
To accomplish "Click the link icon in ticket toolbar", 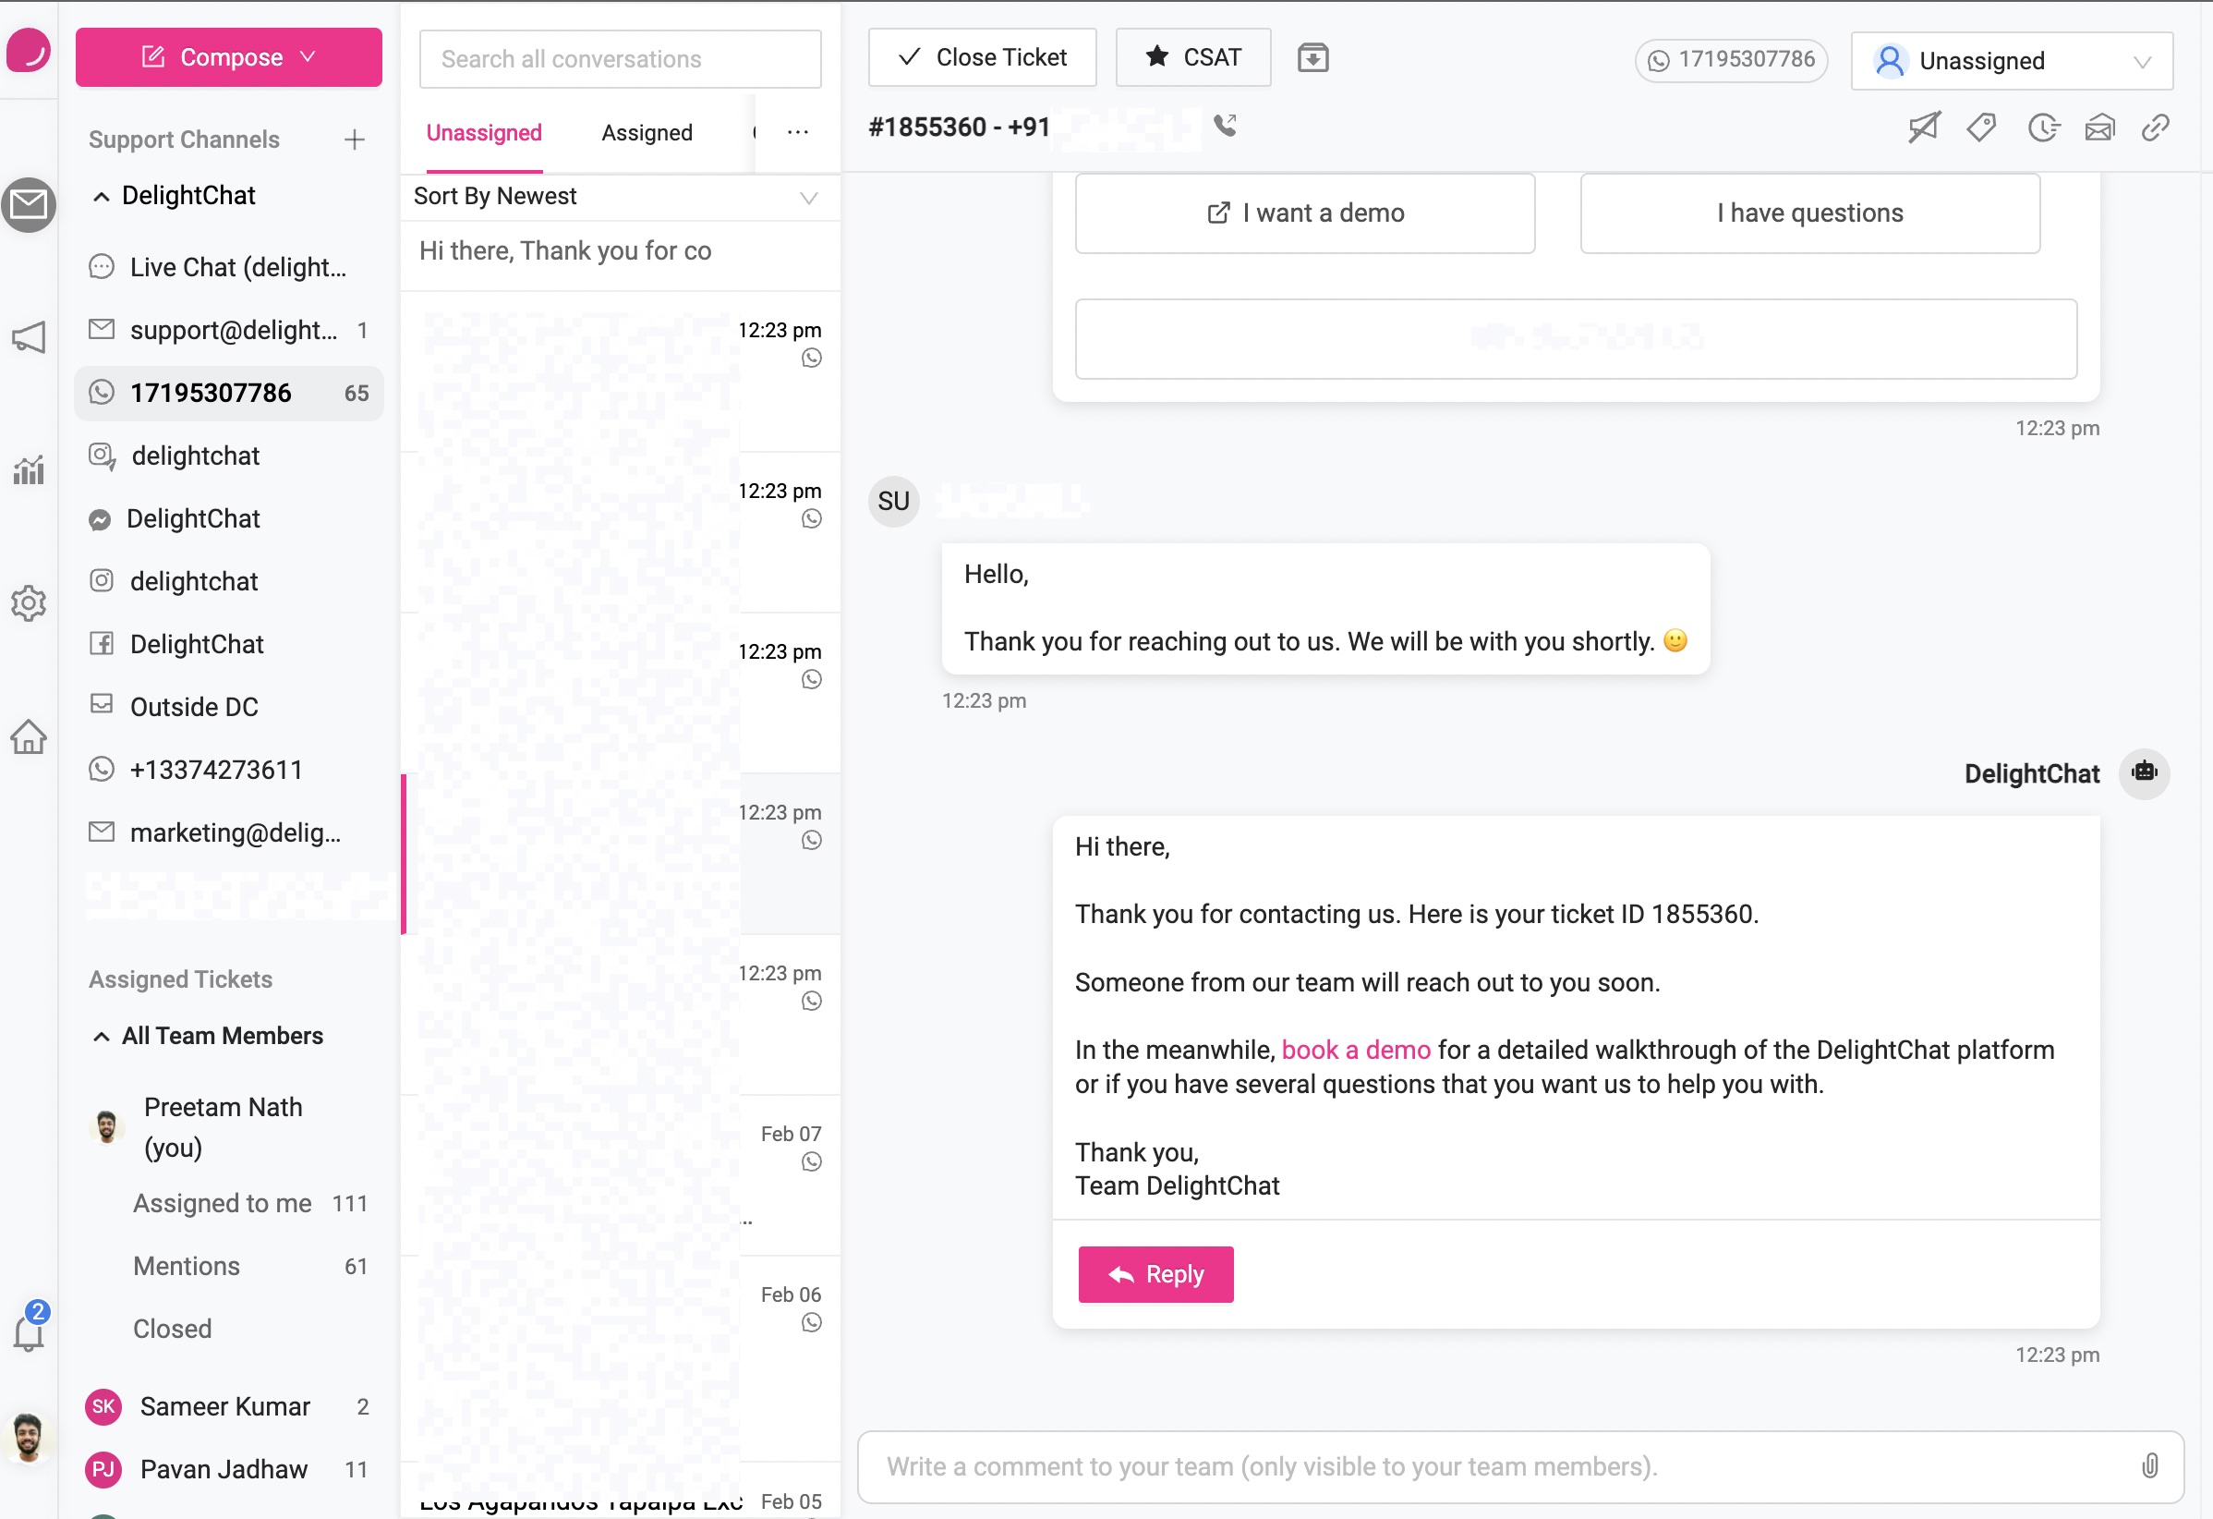I will 2155,128.
